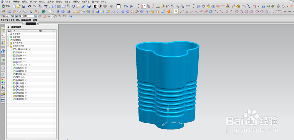294x140 pixels.
Task: Click the New file icon
Action: [14, 6]
